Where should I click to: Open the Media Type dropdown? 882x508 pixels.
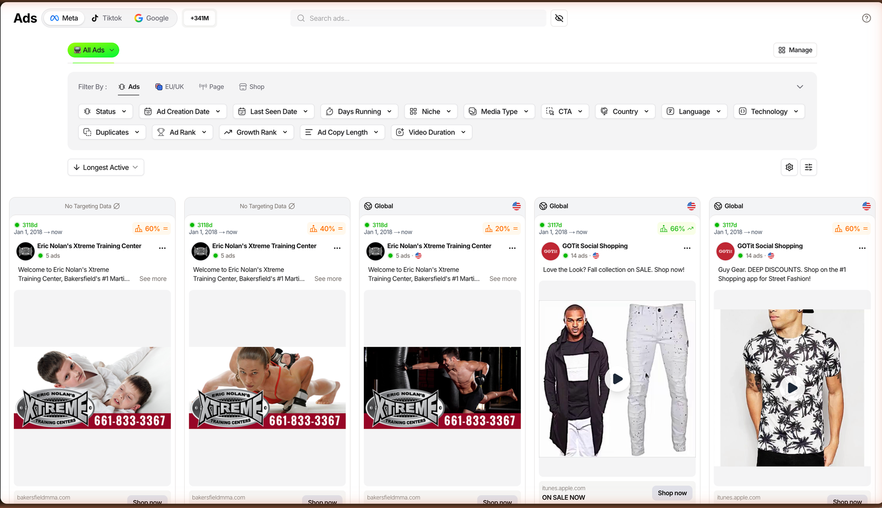499,111
